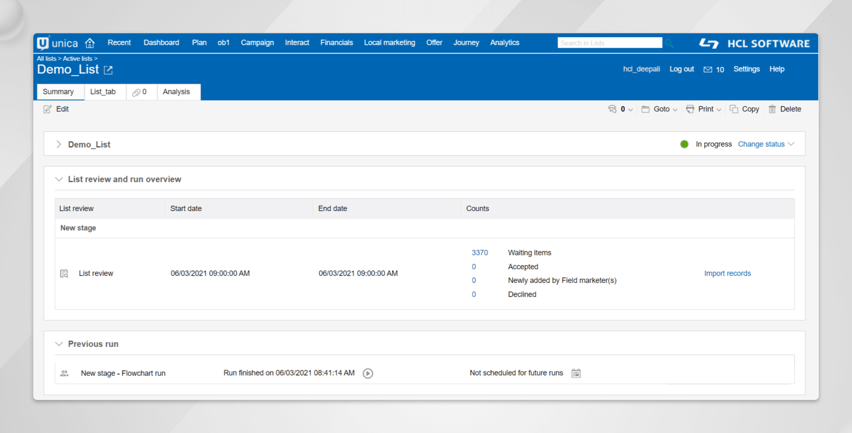Open the Goto dropdown arrow

(675, 109)
